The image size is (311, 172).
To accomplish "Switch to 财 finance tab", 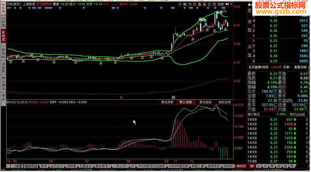I will coord(292,166).
